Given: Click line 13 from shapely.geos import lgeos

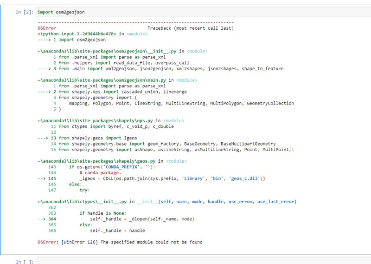Looking at the screenshot, I should tap(87, 138).
